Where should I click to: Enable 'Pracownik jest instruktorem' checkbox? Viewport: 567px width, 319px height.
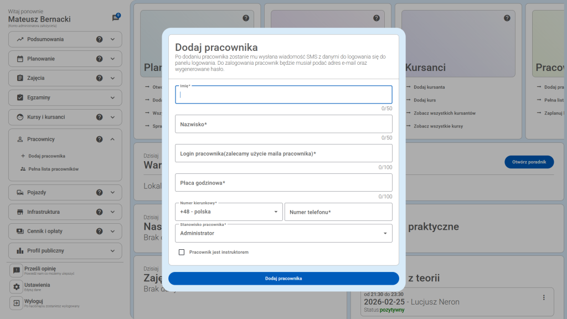pos(182,252)
